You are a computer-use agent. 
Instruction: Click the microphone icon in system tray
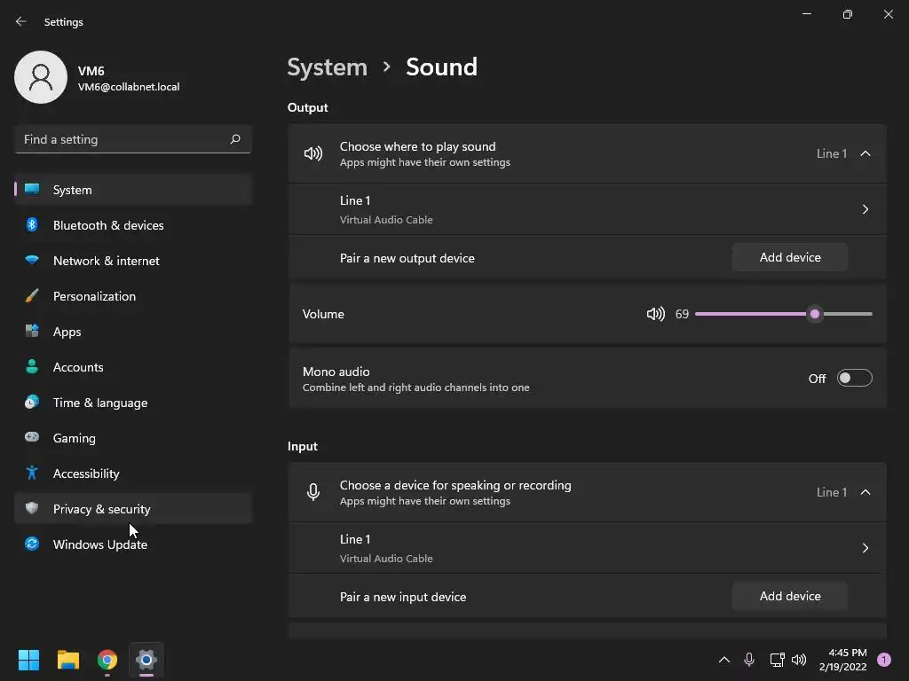coord(749,660)
